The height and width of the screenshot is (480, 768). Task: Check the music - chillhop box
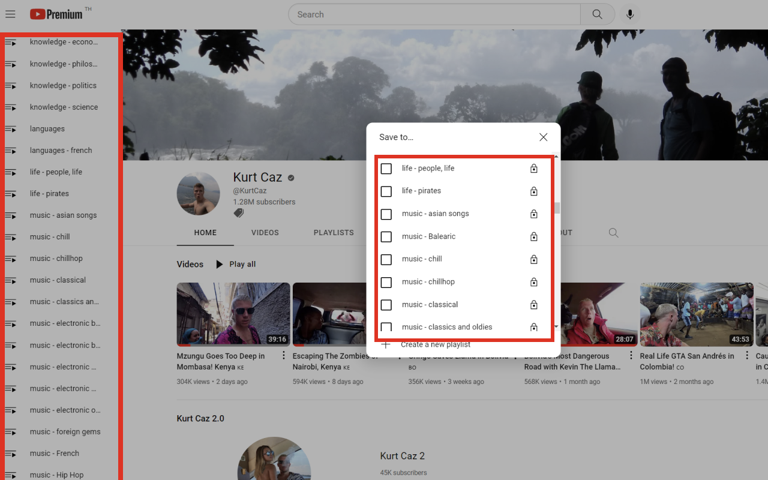[386, 282]
